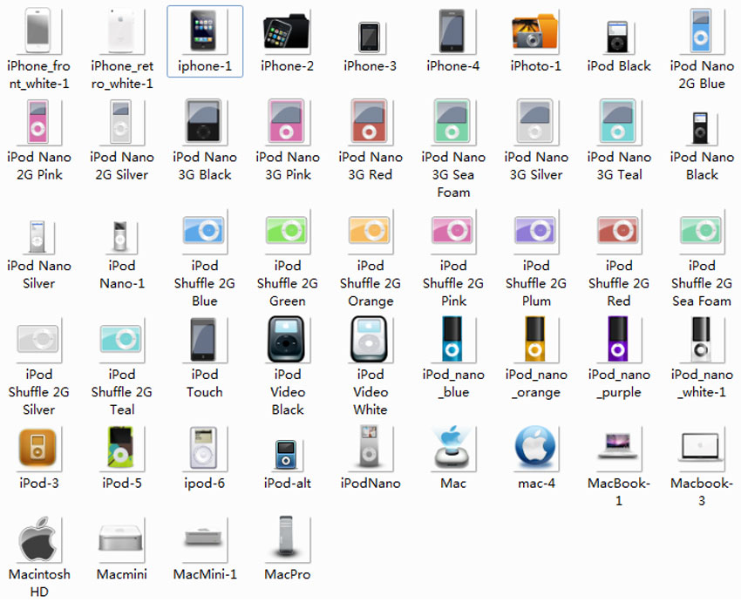The height and width of the screenshot is (609, 741).
Task: Select the iPod Shuffle 2G Plum icon
Action: point(535,230)
